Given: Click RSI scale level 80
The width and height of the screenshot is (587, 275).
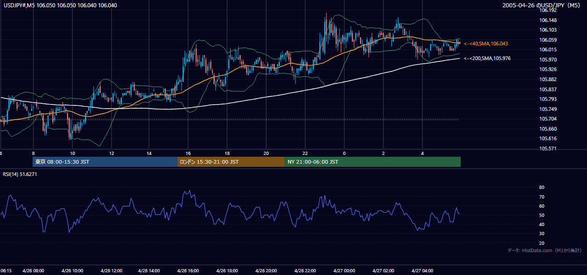Looking at the screenshot, I should [x=542, y=187].
